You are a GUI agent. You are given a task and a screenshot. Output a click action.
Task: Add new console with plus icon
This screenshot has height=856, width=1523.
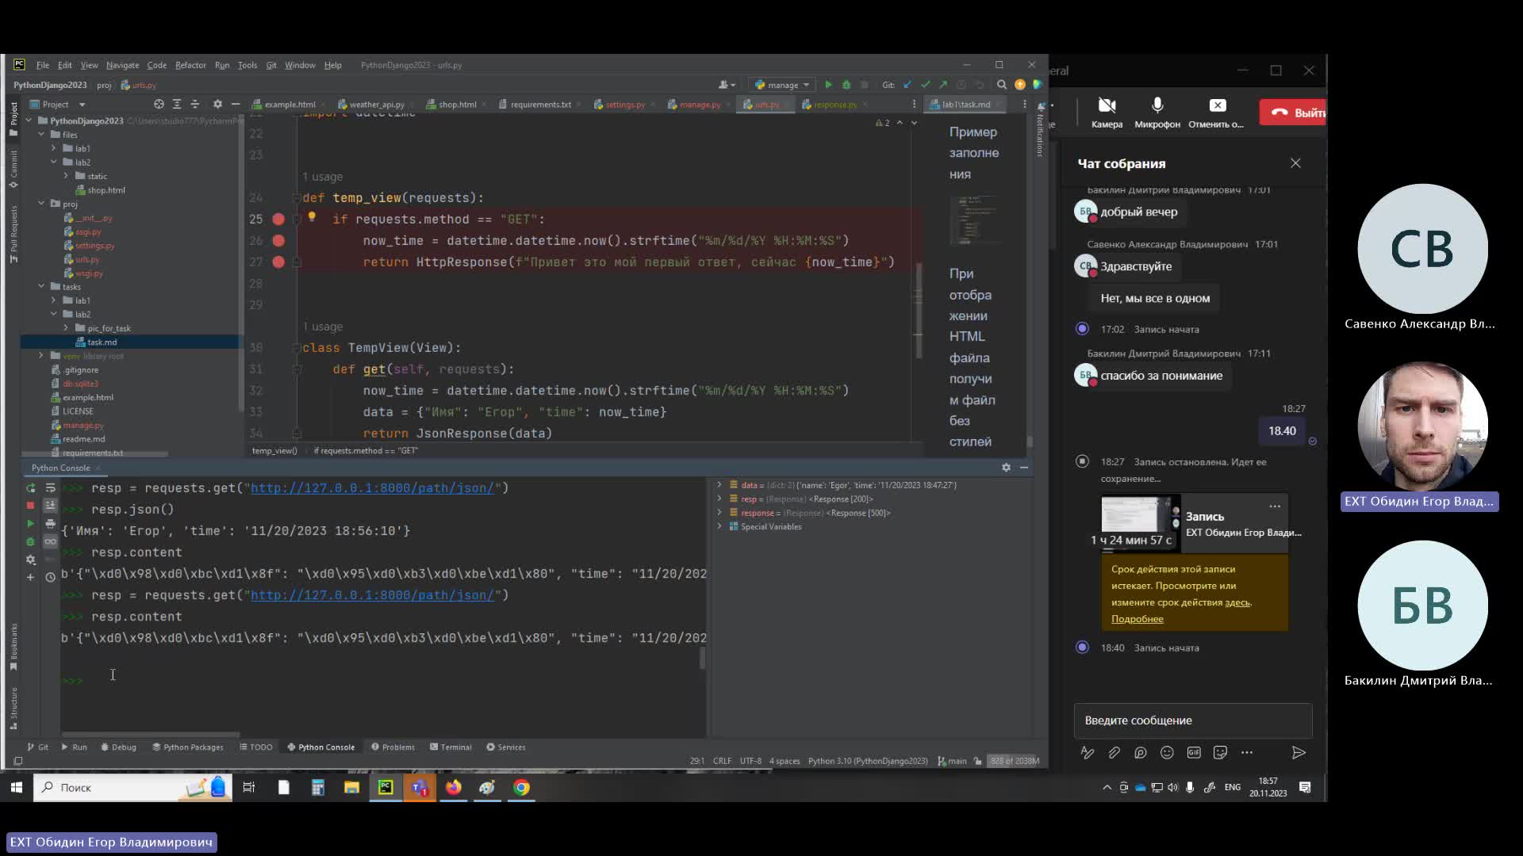tap(30, 577)
